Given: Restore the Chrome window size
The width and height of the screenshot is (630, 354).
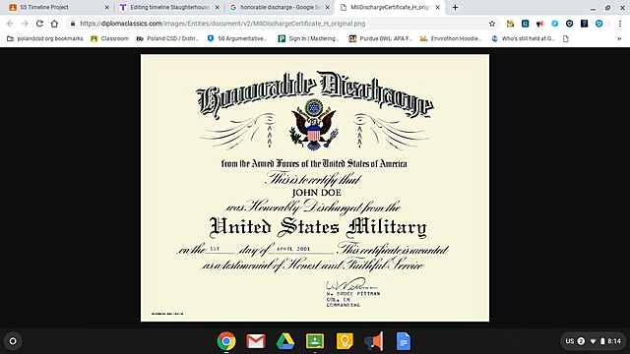Looking at the screenshot, I should pyautogui.click(x=608, y=8).
